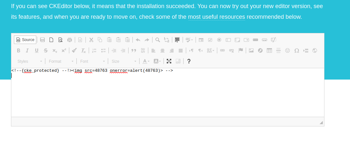Click Paste as plain text icon
This screenshot has width=350, height=141.
[x=118, y=40]
